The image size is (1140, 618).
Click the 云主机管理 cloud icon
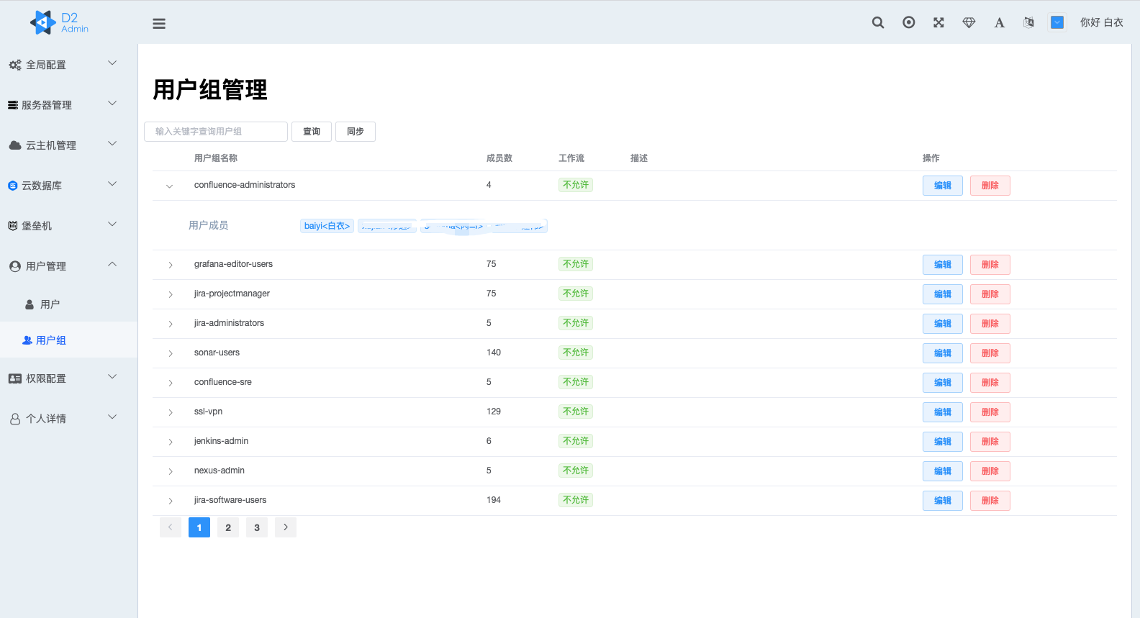pyautogui.click(x=15, y=145)
